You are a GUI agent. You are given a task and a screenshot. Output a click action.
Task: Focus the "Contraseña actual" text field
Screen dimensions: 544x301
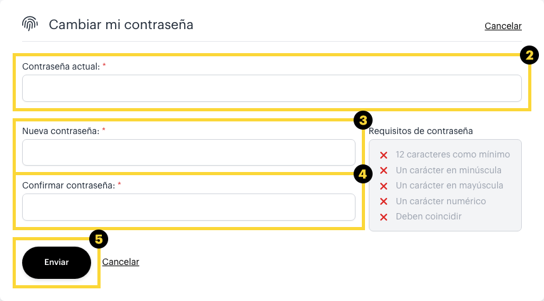271,89
